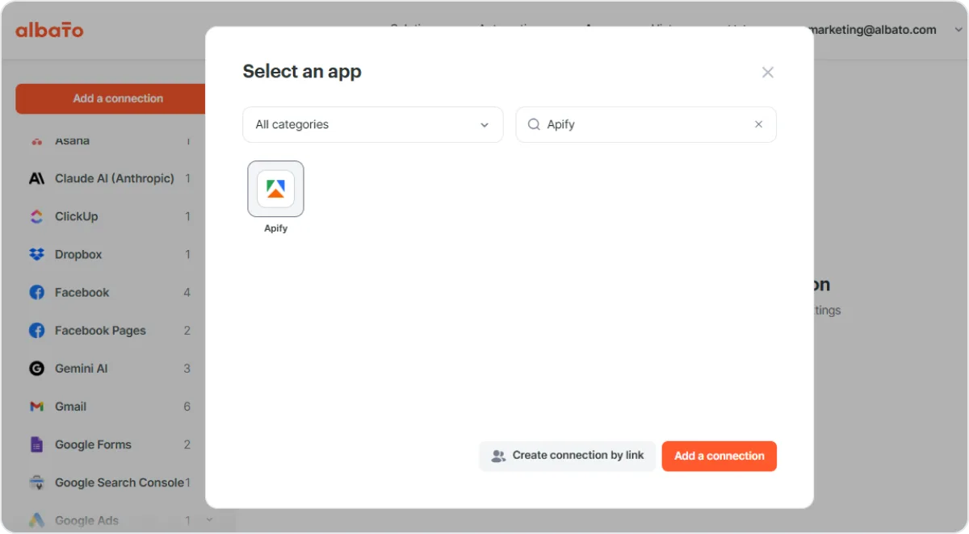The image size is (969, 534).
Task: Open the All categories dropdown
Action: coord(373,125)
